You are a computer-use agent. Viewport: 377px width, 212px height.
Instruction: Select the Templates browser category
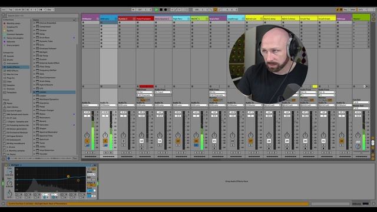(12, 92)
